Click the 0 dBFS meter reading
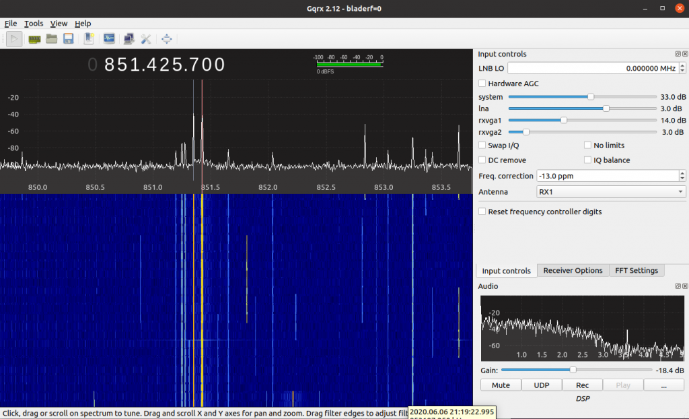The image size is (689, 419). (325, 71)
